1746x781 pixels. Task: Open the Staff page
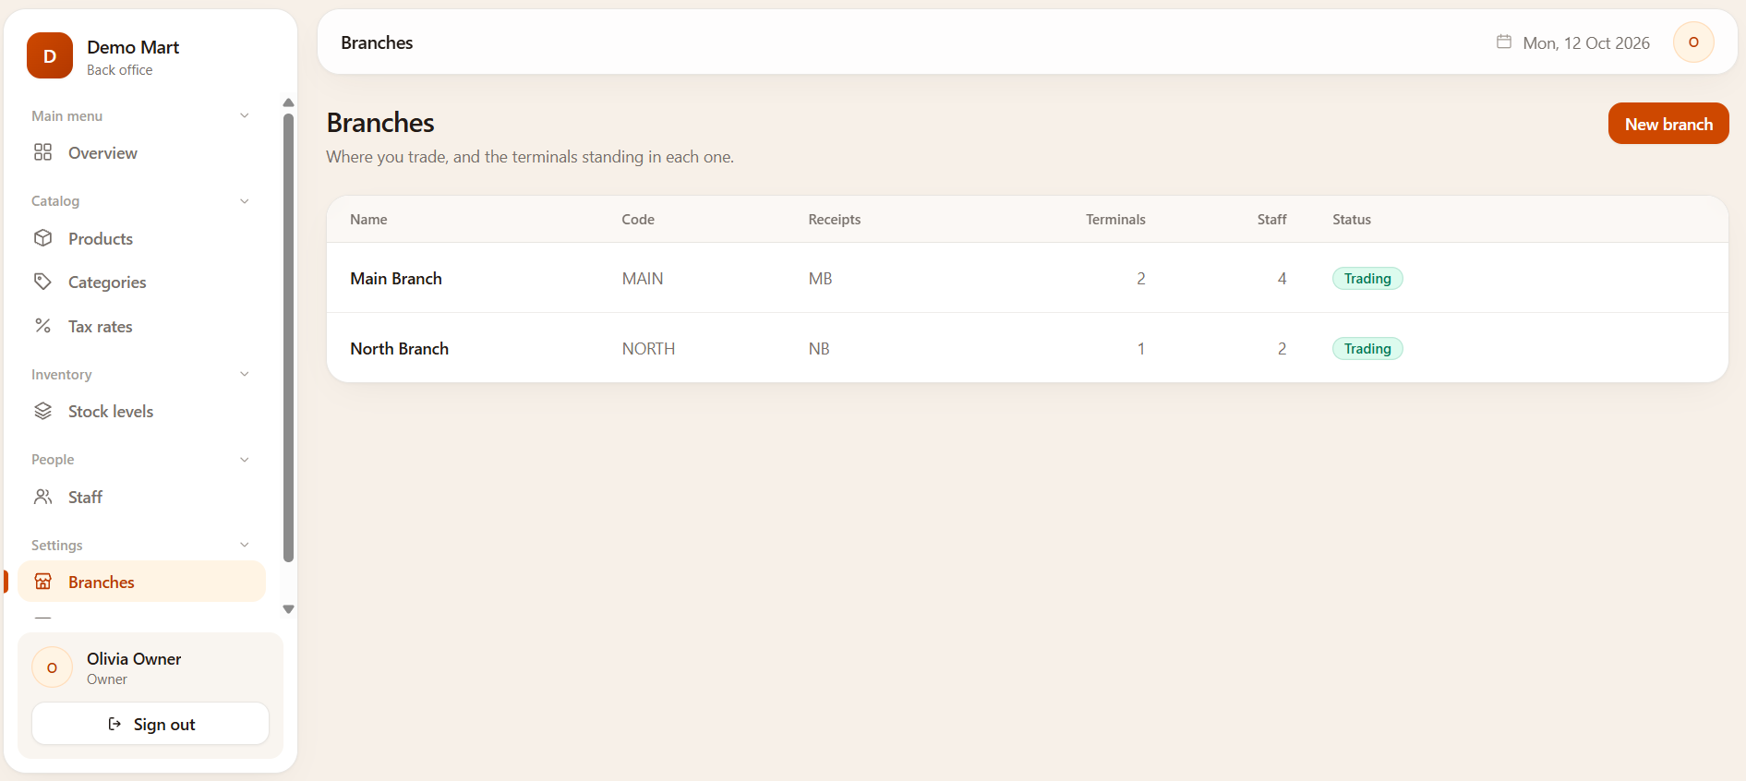[141, 497]
